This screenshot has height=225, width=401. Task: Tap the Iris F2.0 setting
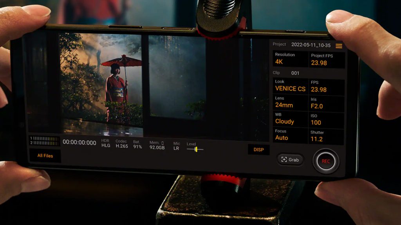[327, 103]
